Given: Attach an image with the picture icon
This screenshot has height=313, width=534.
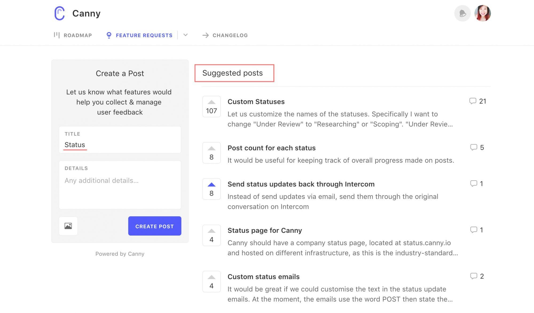Looking at the screenshot, I should [68, 226].
